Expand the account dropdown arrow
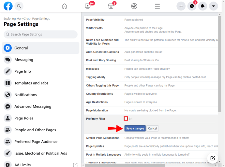Screen dimensions: 225x167 coord(214,6)
